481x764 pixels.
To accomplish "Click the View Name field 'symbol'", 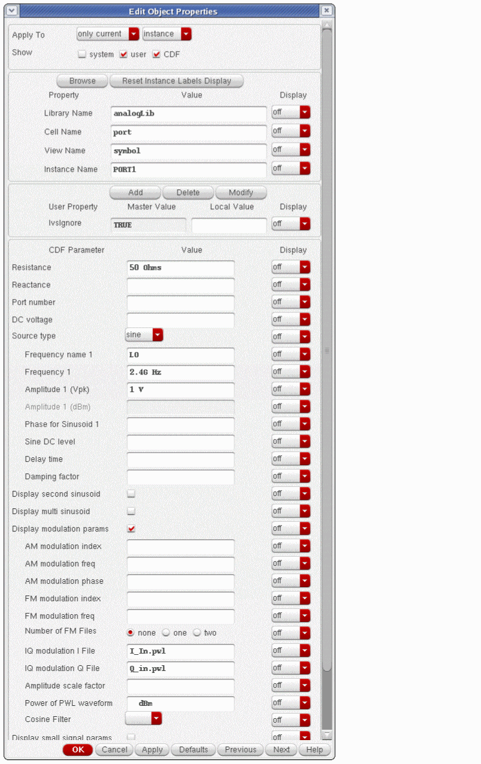I will [189, 151].
